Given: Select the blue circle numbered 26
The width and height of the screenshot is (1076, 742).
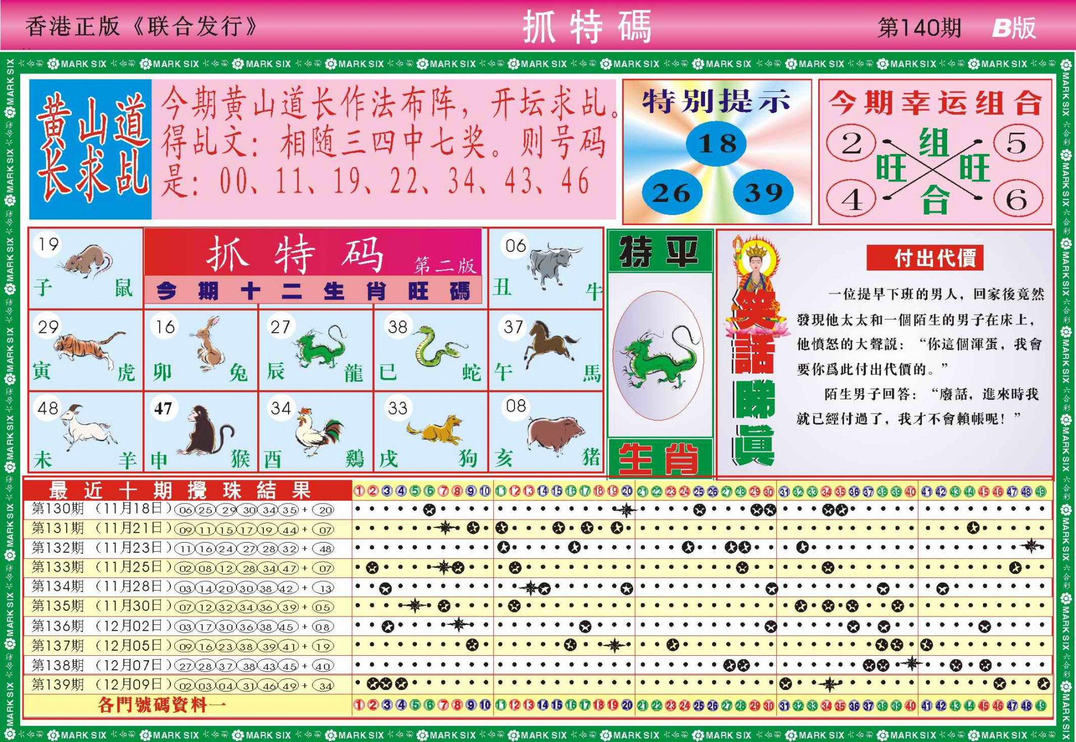Looking at the screenshot, I should click(x=671, y=193).
